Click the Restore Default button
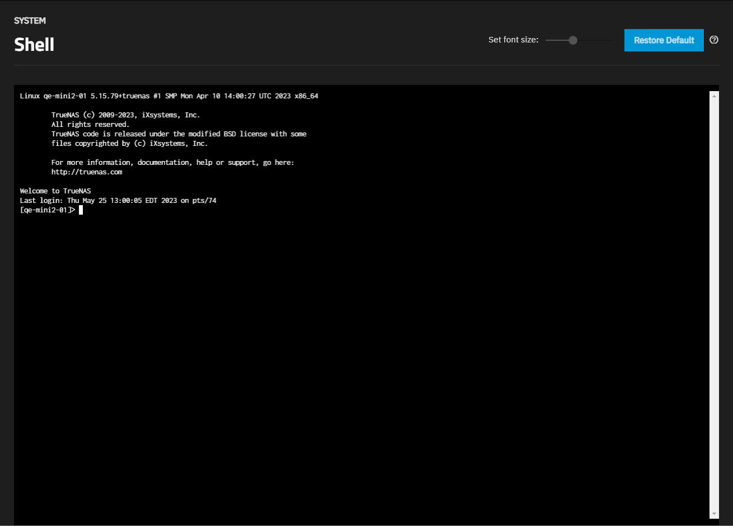 coord(664,40)
